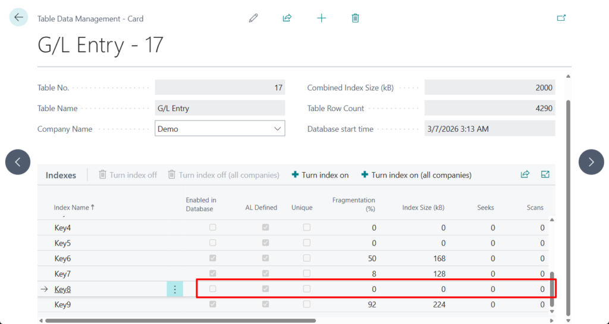The width and height of the screenshot is (609, 324).
Task: Click Key6 index size value 168
Action: pyautogui.click(x=440, y=259)
